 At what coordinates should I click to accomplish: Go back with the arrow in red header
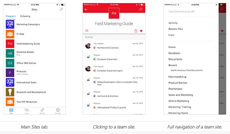[86, 10]
